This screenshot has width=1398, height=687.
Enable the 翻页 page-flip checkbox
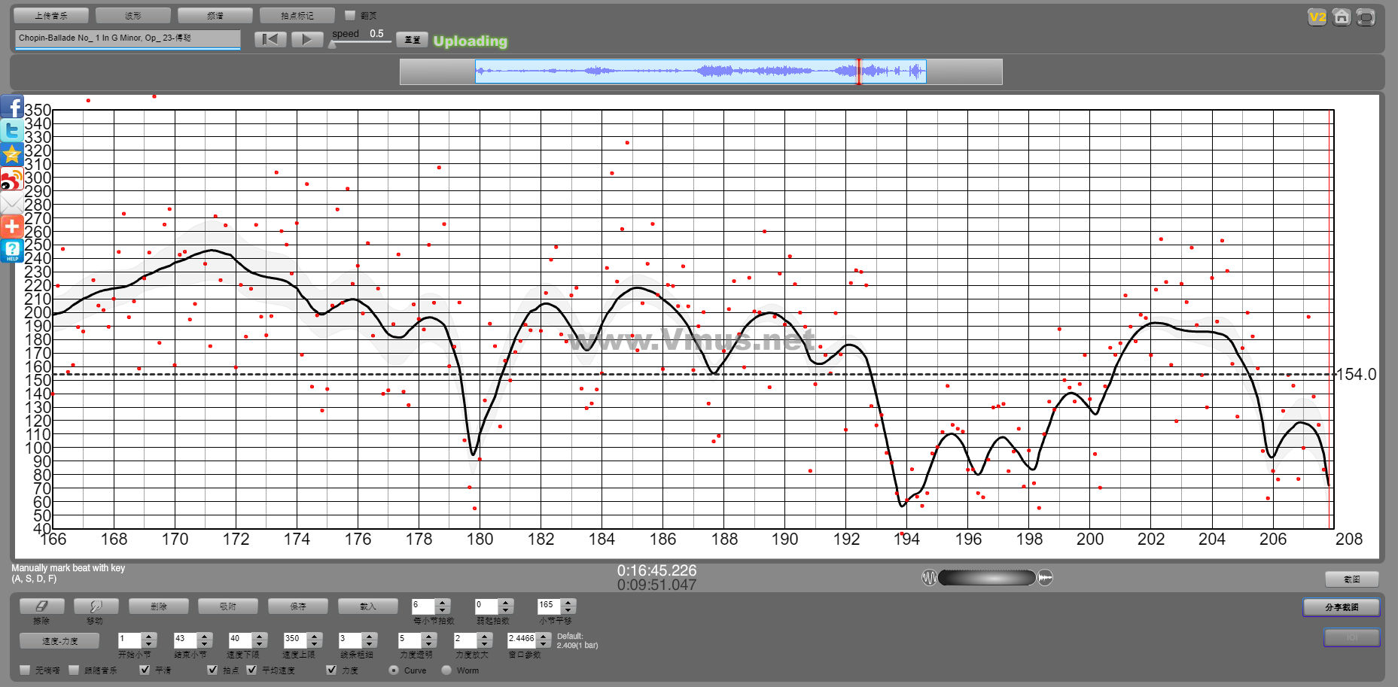[349, 15]
